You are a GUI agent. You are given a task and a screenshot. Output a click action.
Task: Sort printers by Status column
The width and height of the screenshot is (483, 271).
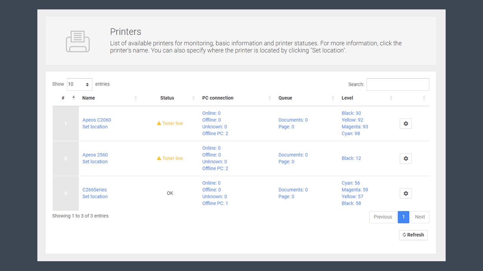167,98
